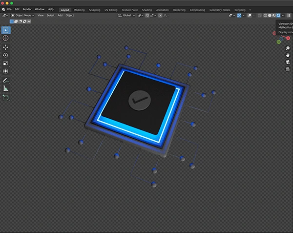The height and width of the screenshot is (233, 293).
Task: Activate the Transform tool
Action: (5, 71)
